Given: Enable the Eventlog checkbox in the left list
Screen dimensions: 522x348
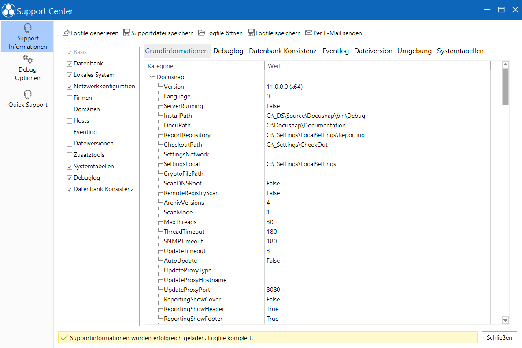Looking at the screenshot, I should [69, 133].
